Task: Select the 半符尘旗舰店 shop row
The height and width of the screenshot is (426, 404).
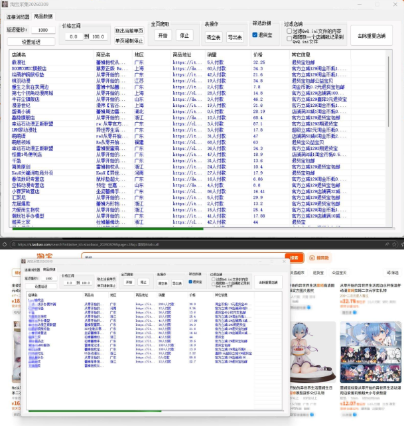Action: coord(179,99)
